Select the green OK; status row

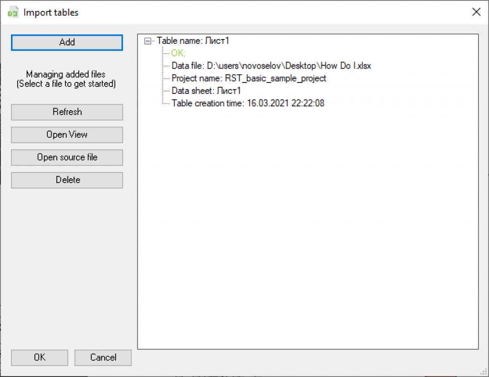pos(179,53)
